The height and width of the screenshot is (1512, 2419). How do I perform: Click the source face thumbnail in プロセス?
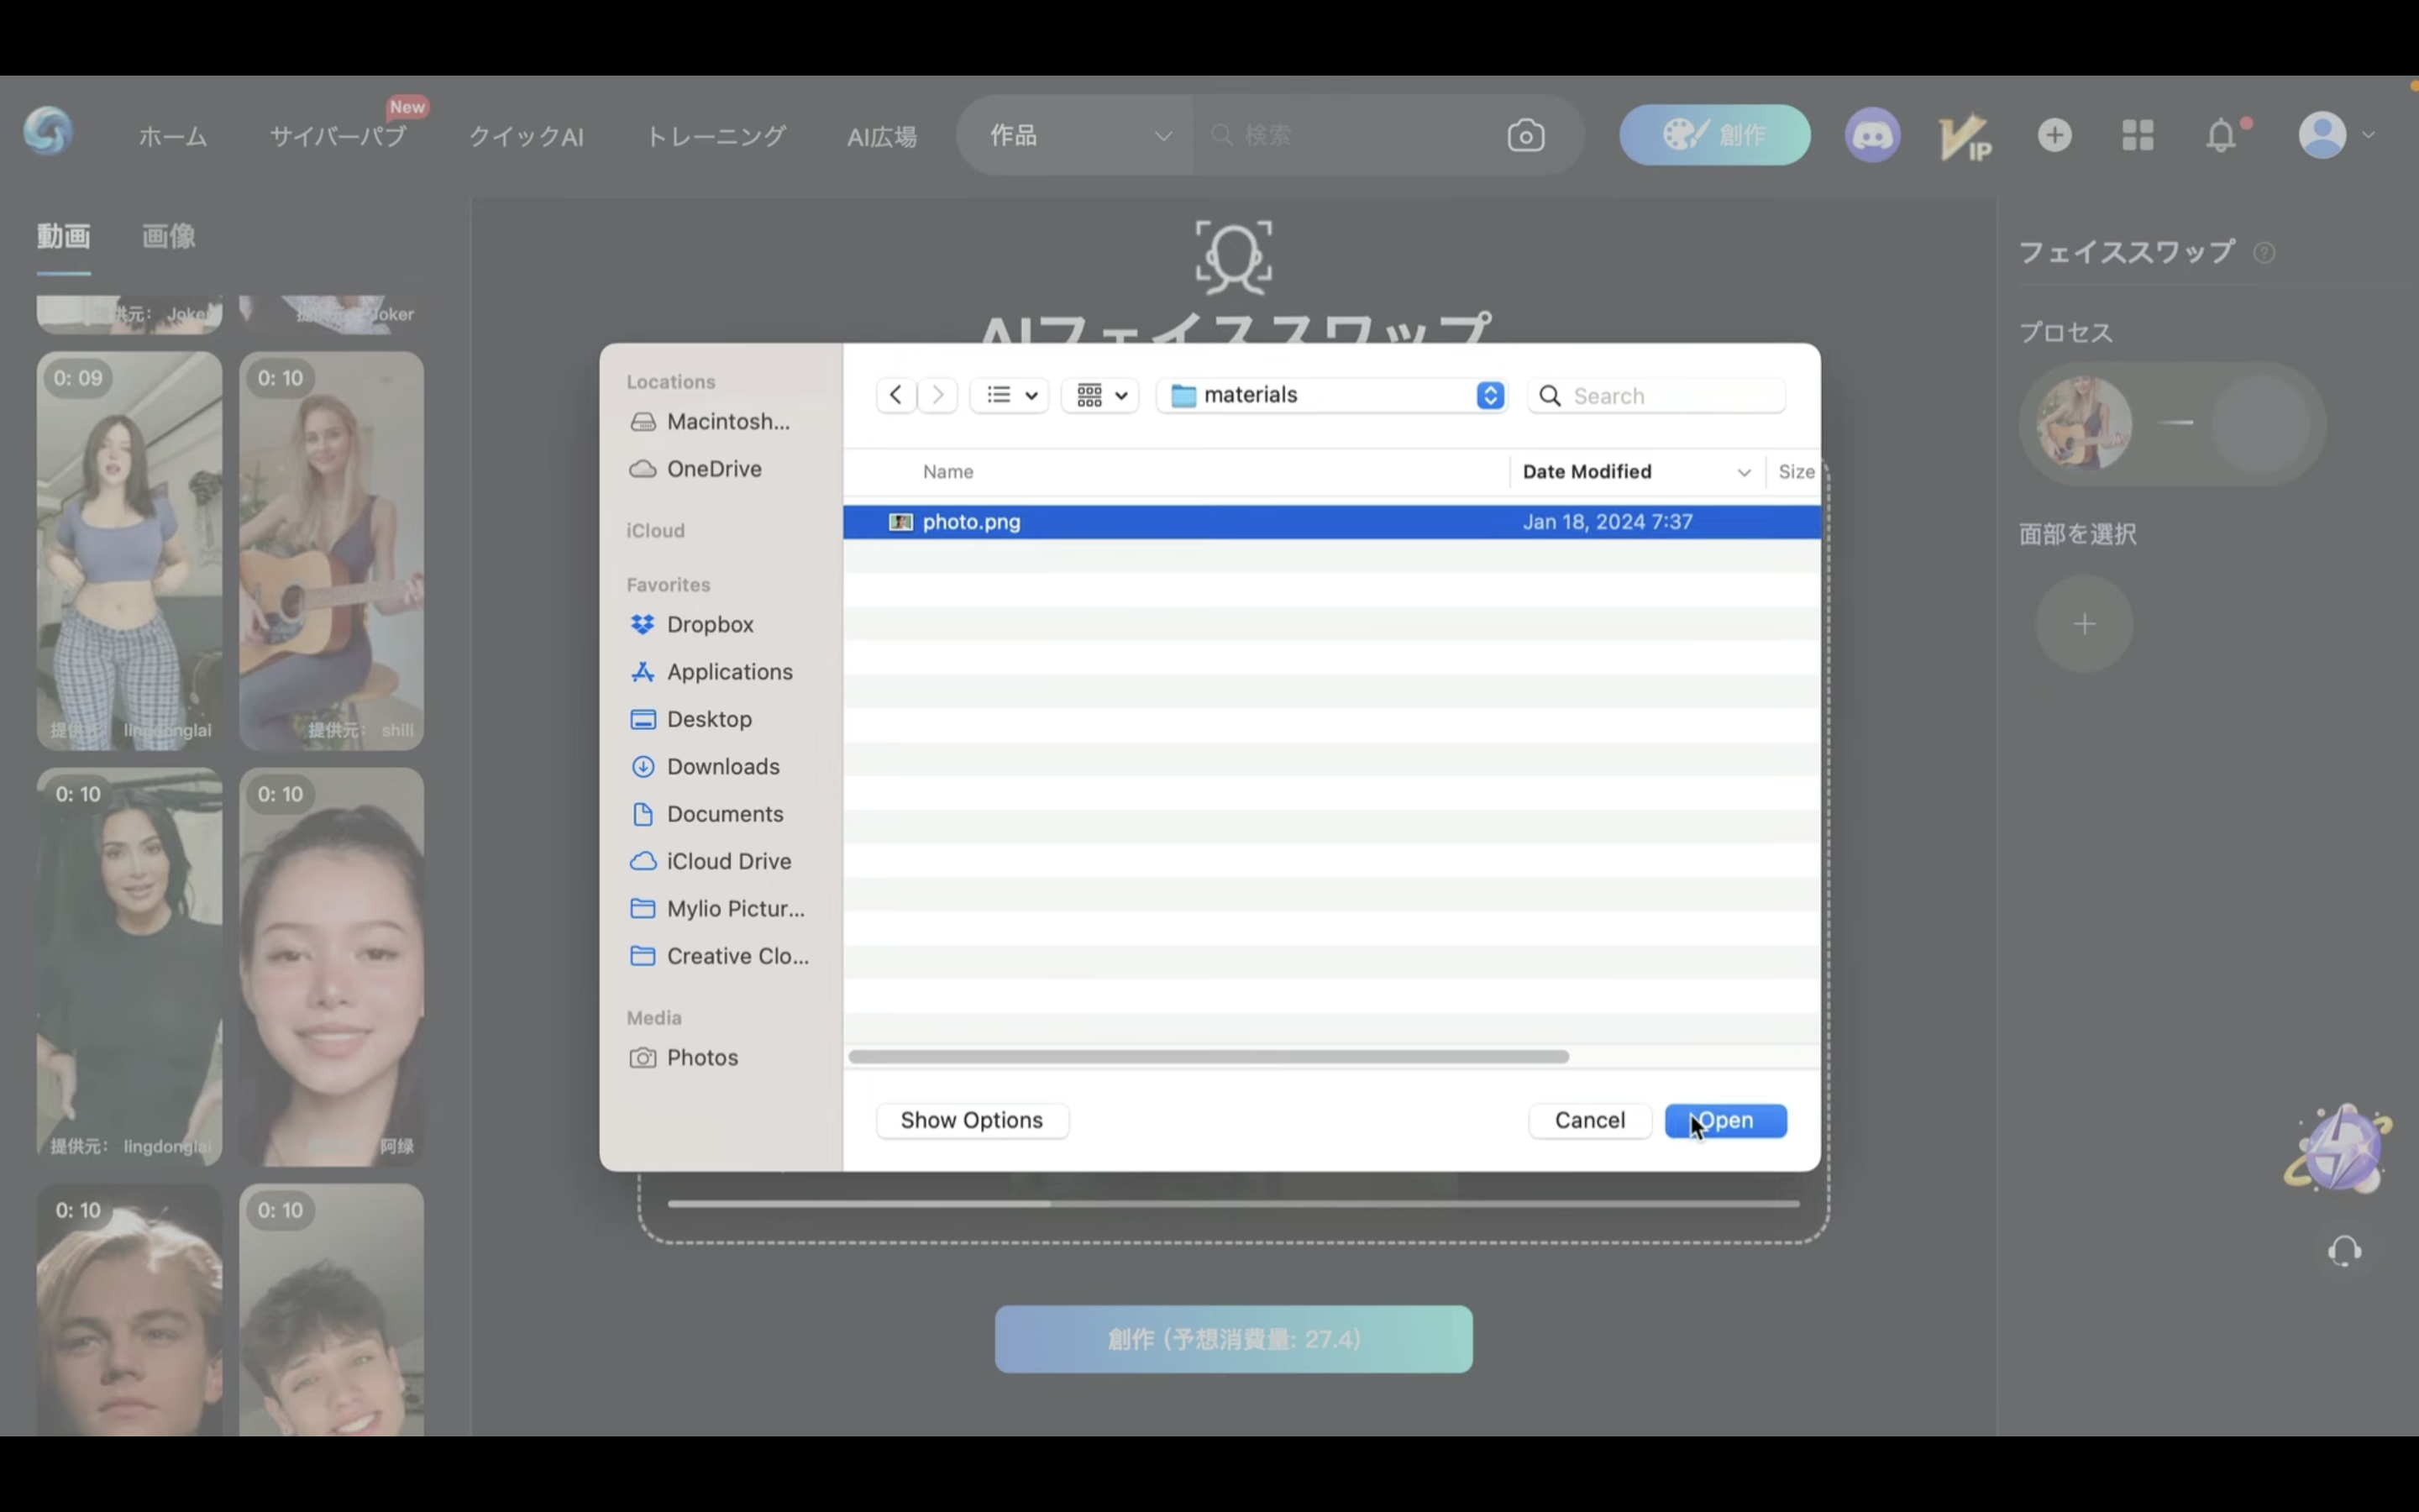(2084, 423)
